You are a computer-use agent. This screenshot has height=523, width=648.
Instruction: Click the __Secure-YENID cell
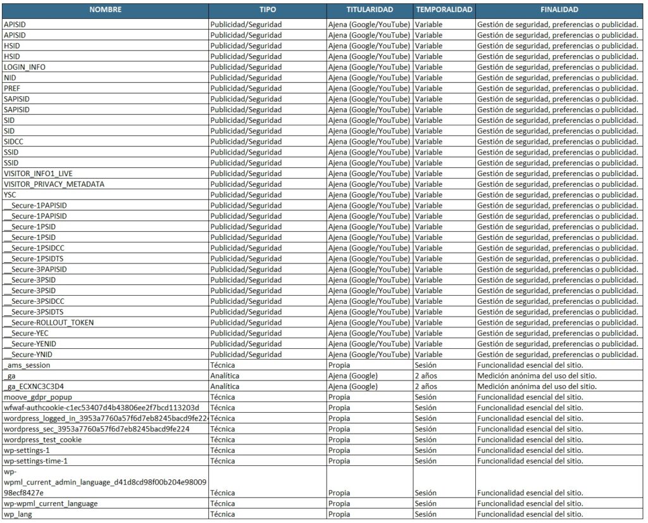(x=106, y=344)
